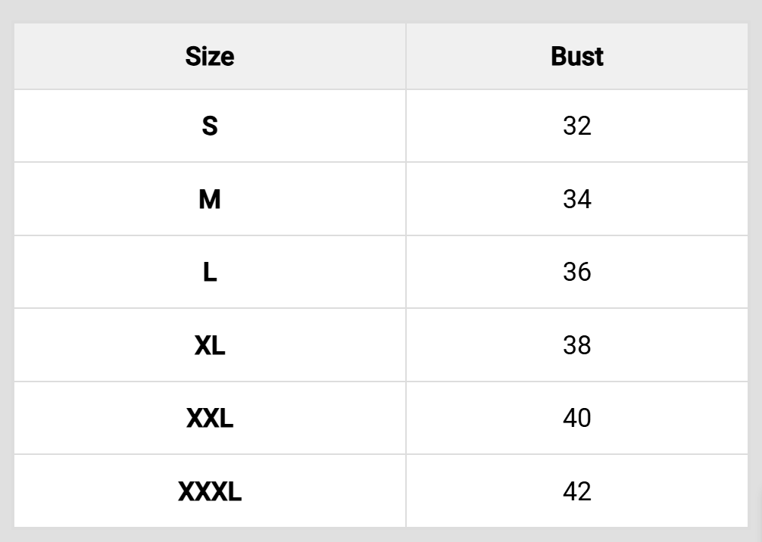
Task: Select bust value 40
Action: pos(576,419)
